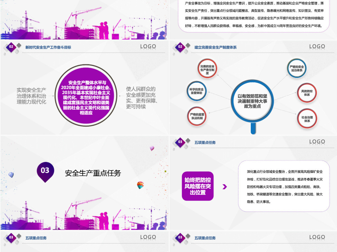Select the section heading 安全生产重点任务
The height and width of the screenshot is (252, 337).
click(x=93, y=173)
